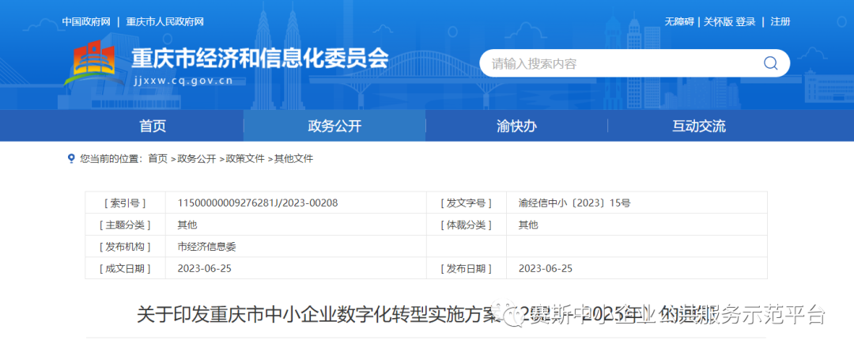Click the 成文日期 value 2023-06-25
Screen dimensions: 854x352
pos(205,269)
